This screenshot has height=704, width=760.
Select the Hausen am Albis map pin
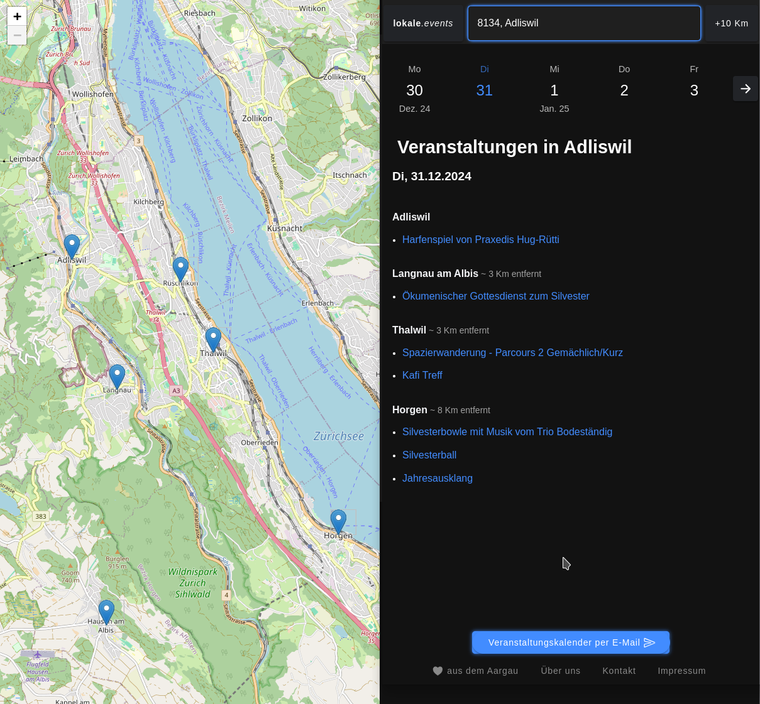(106, 611)
